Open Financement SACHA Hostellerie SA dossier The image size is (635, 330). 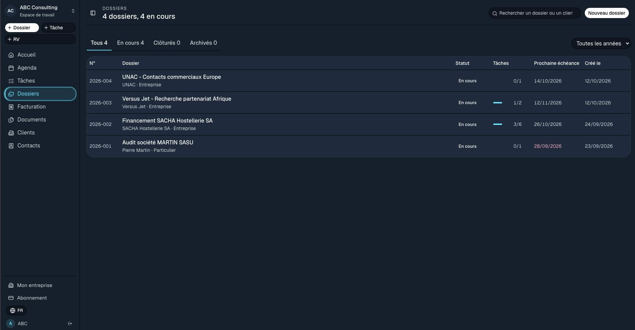pos(167,121)
